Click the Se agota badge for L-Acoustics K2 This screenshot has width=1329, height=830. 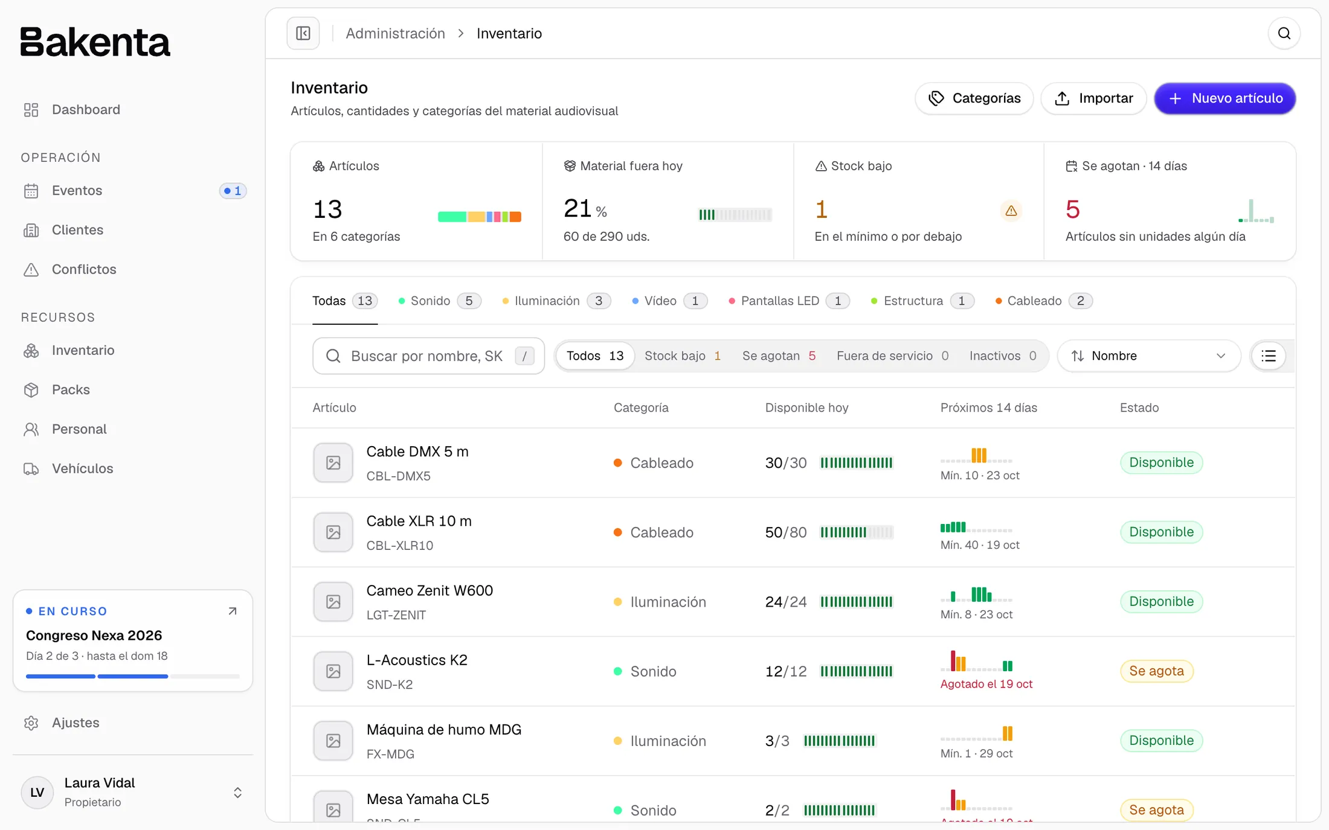(x=1156, y=671)
